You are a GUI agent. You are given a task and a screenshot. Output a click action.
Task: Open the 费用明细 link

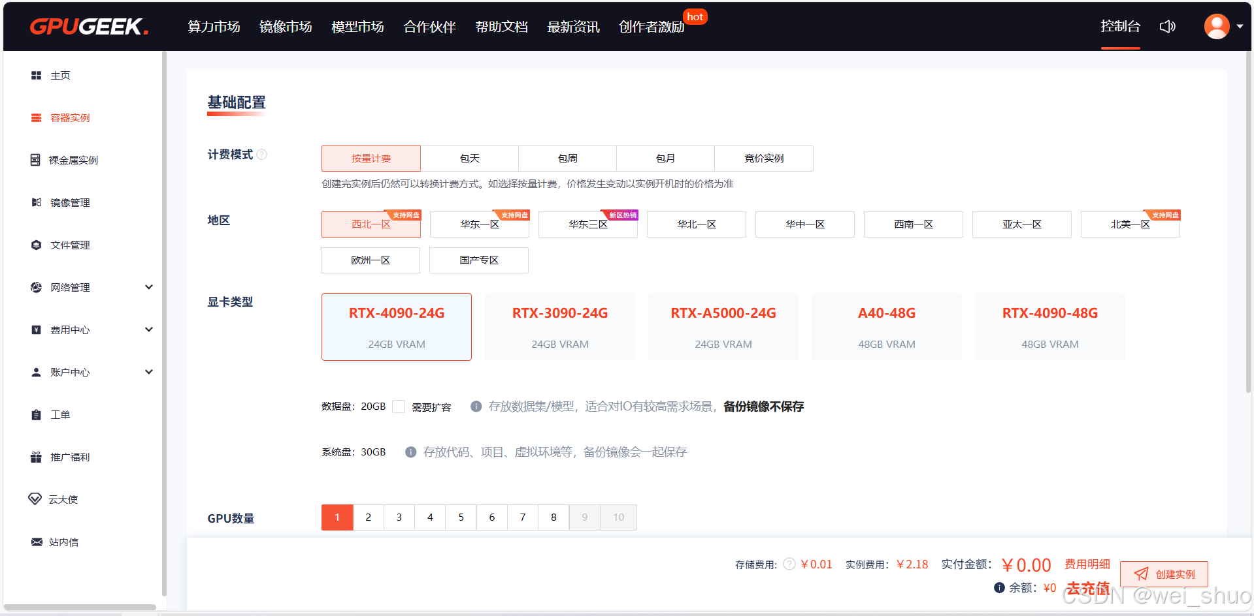tap(1087, 564)
